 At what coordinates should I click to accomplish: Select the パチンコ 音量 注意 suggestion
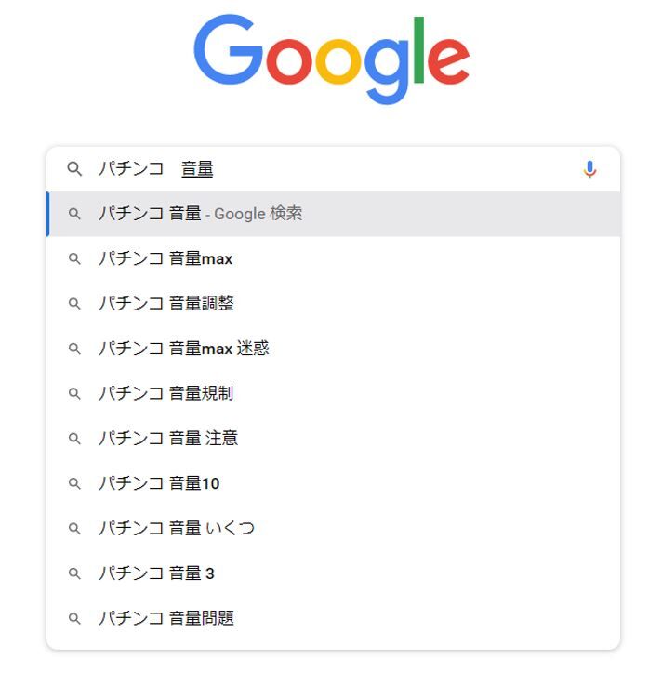(168, 438)
